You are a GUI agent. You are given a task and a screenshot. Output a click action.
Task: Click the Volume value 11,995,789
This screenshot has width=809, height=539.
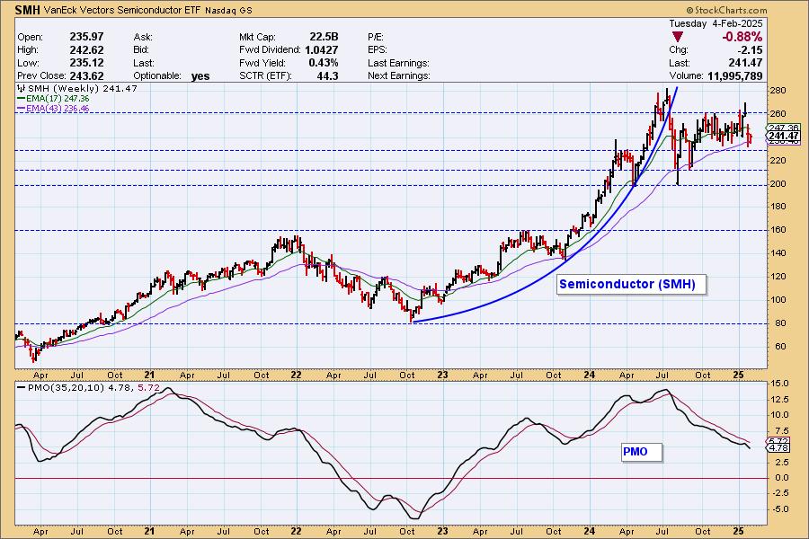[x=734, y=75]
